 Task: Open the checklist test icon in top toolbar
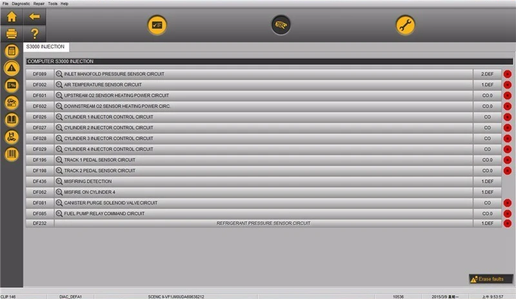[157, 25]
